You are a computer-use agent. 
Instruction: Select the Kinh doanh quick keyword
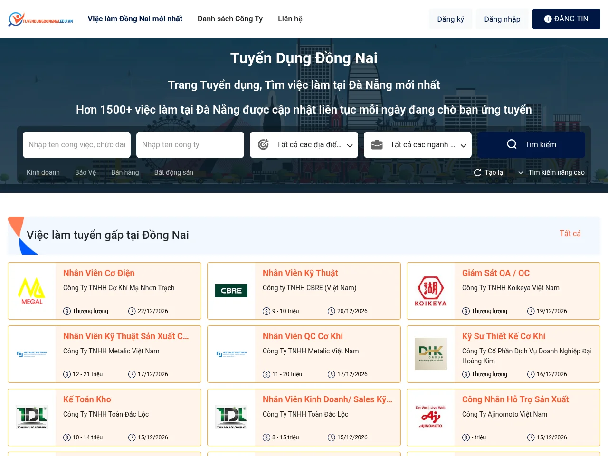pos(43,172)
